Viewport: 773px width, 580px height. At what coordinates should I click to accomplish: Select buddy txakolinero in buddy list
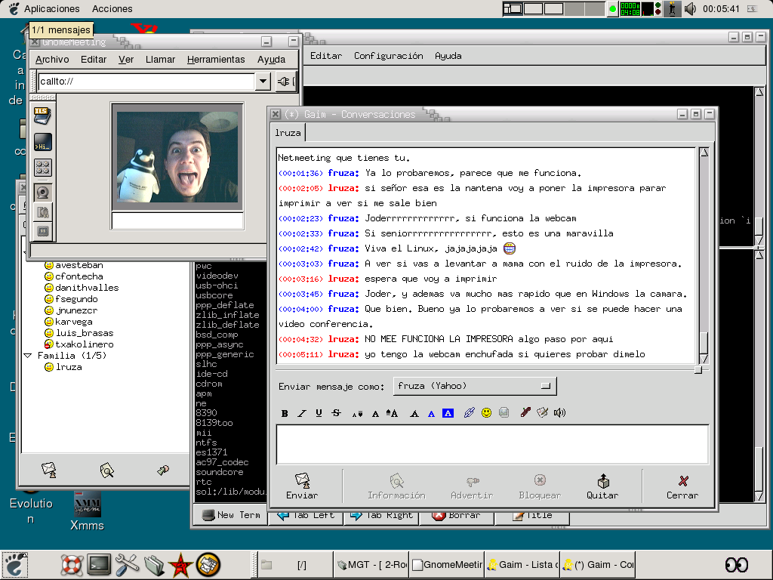tap(85, 344)
